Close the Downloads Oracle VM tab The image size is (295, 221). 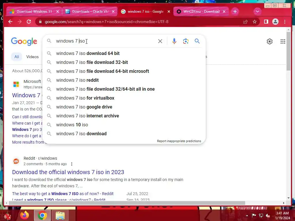click(113, 12)
